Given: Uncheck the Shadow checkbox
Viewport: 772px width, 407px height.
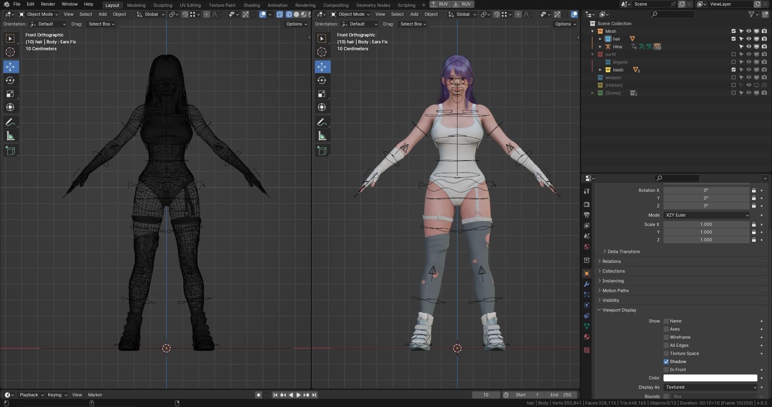Looking at the screenshot, I should click(666, 362).
